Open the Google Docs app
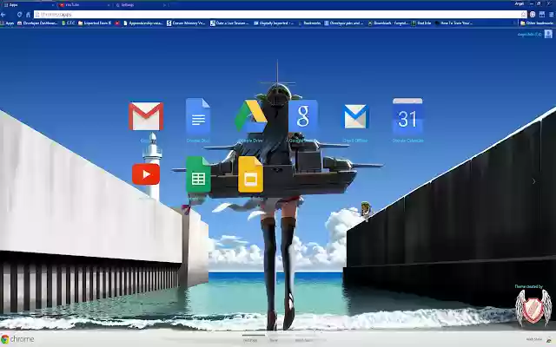 (198, 116)
